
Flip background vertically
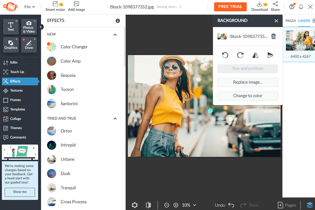point(270,55)
